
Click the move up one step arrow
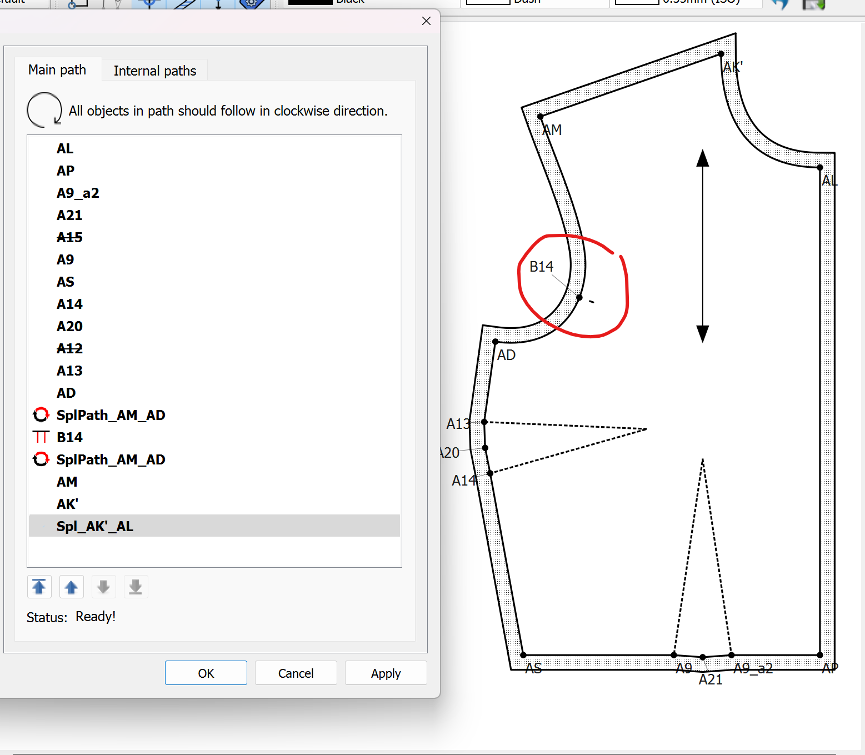click(x=71, y=587)
